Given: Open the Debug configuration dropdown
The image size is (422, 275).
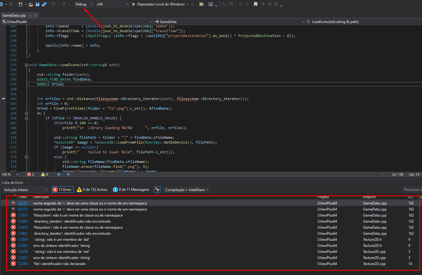Looking at the screenshot, I should point(84,4).
